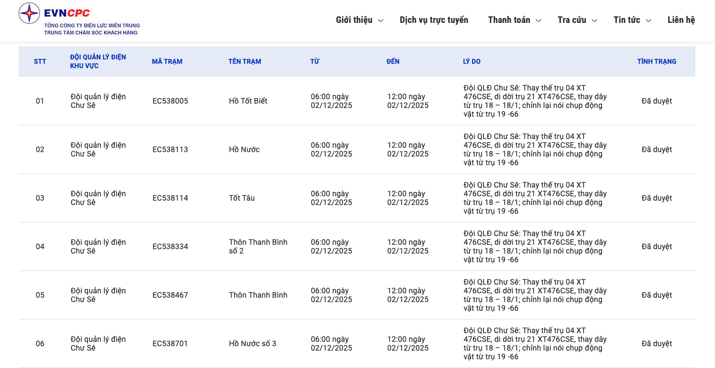The height and width of the screenshot is (368, 715).
Task: Expand the Thanh toán dropdown arrow
Action: pyautogui.click(x=539, y=21)
